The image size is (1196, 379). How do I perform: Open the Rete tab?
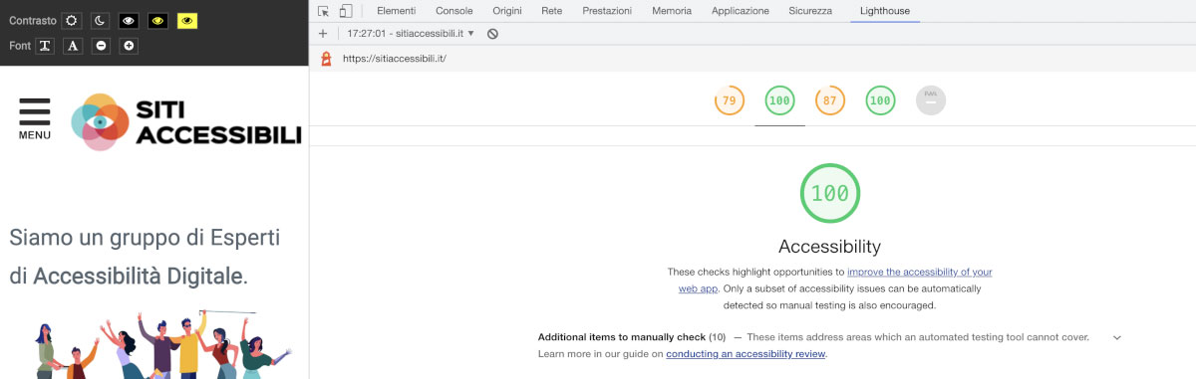click(x=551, y=11)
